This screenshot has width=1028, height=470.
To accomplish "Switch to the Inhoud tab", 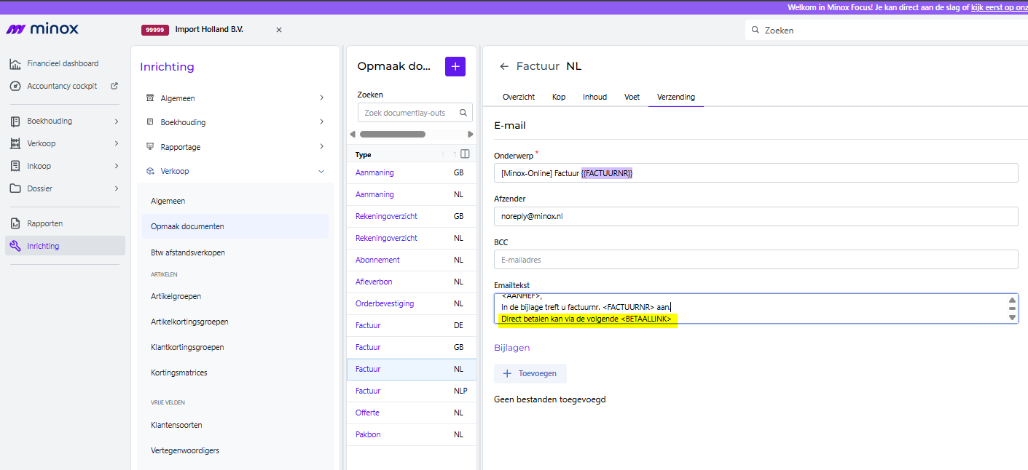I will pos(595,97).
